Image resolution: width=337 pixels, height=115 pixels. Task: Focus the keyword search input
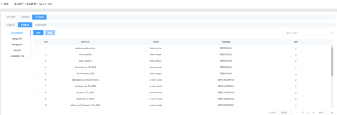click(x=308, y=33)
